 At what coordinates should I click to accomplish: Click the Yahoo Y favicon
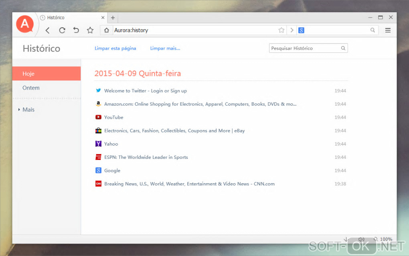point(98,144)
